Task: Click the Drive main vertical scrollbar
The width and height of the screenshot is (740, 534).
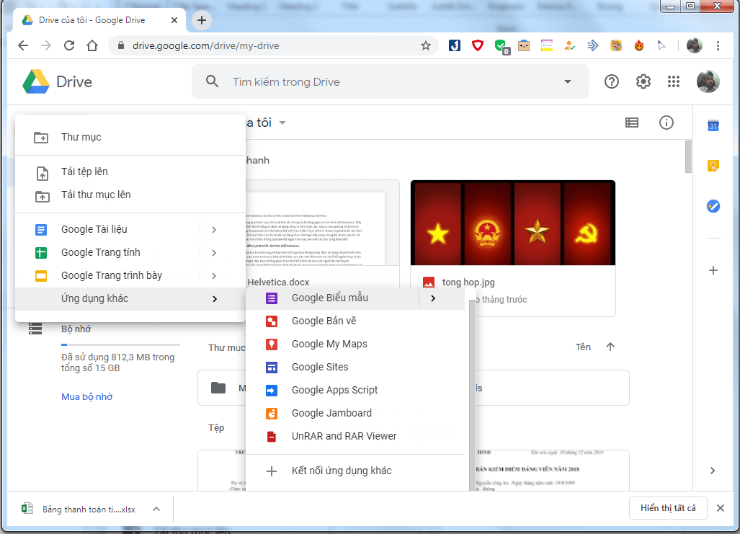Action: tap(688, 157)
